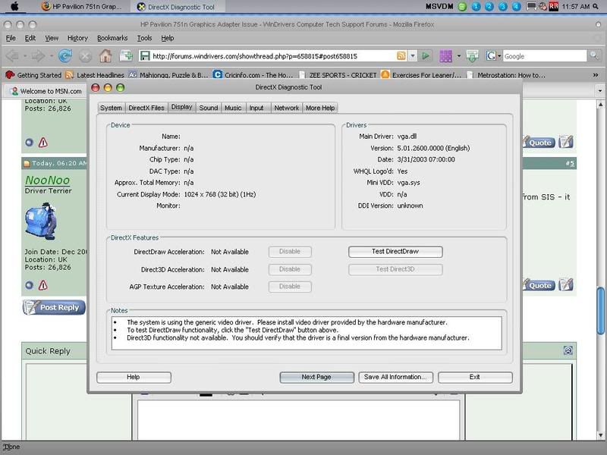The height and width of the screenshot is (455, 607).
Task: Open the search engine selector dropdown
Action: [499, 56]
